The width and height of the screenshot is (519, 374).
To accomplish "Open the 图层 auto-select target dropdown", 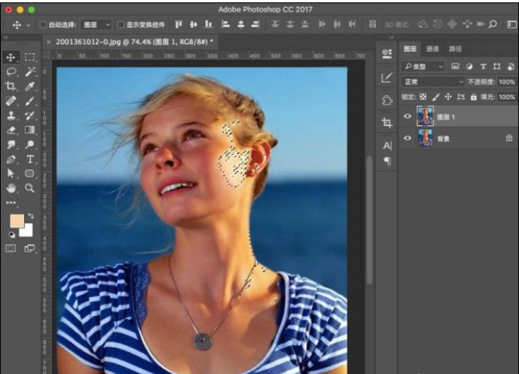I will [96, 25].
